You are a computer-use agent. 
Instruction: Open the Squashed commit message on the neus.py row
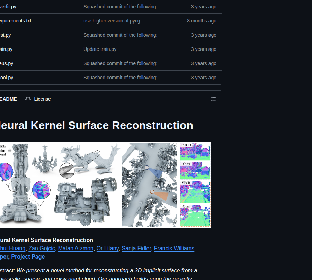pyautogui.click(x=120, y=63)
